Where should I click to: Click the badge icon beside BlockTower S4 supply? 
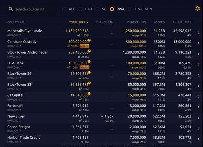pos(90,73)
